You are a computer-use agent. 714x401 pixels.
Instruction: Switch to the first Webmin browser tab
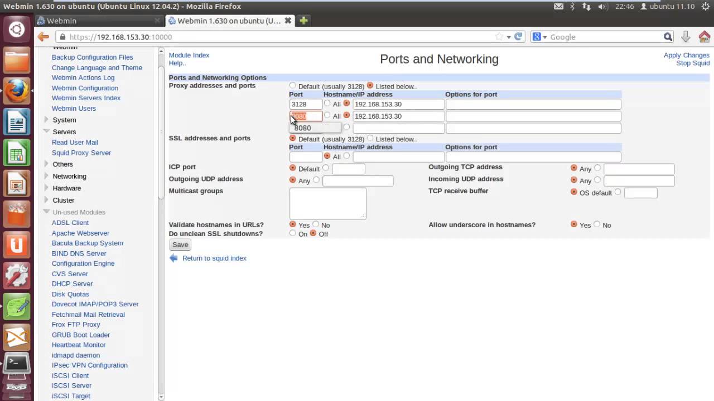pyautogui.click(x=99, y=21)
